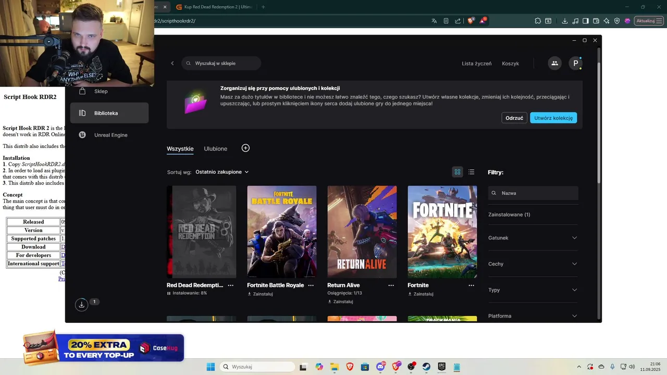Open Red Dead Redemption game cover

tap(202, 232)
